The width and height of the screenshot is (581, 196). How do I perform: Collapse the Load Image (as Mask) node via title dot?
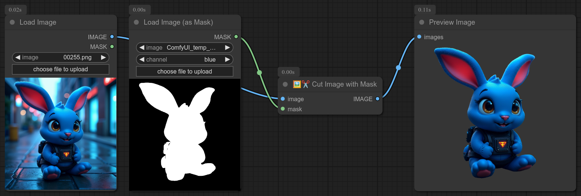coord(136,22)
